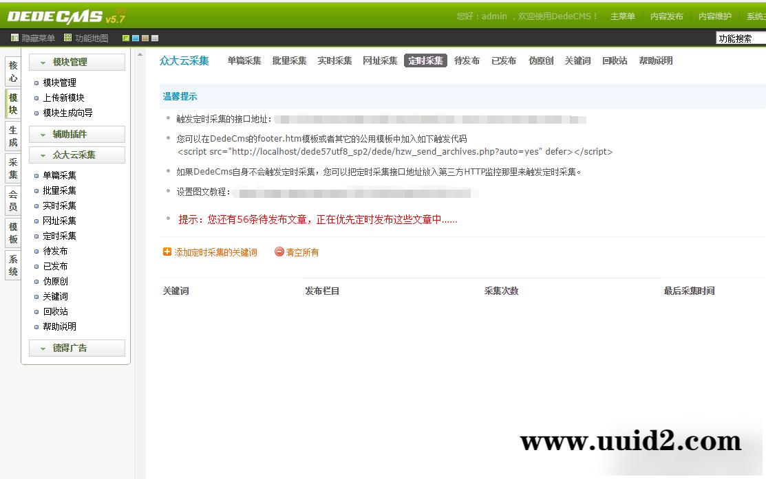Switch to the 网址采集 tab

pyautogui.click(x=379, y=60)
